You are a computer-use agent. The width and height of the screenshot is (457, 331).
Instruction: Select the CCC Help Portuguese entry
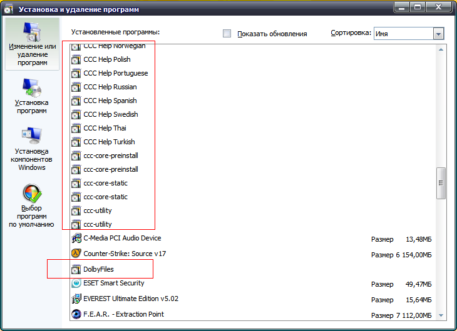tap(116, 73)
